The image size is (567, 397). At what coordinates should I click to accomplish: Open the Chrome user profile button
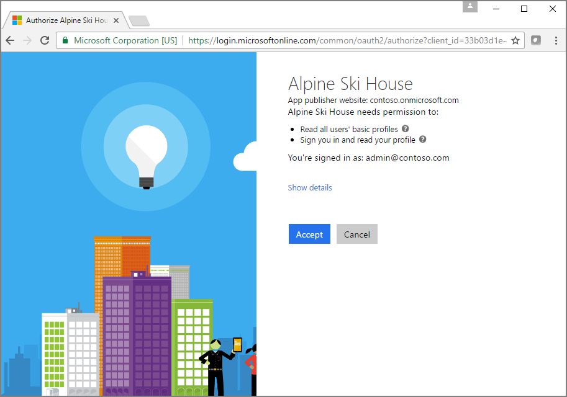(x=470, y=6)
